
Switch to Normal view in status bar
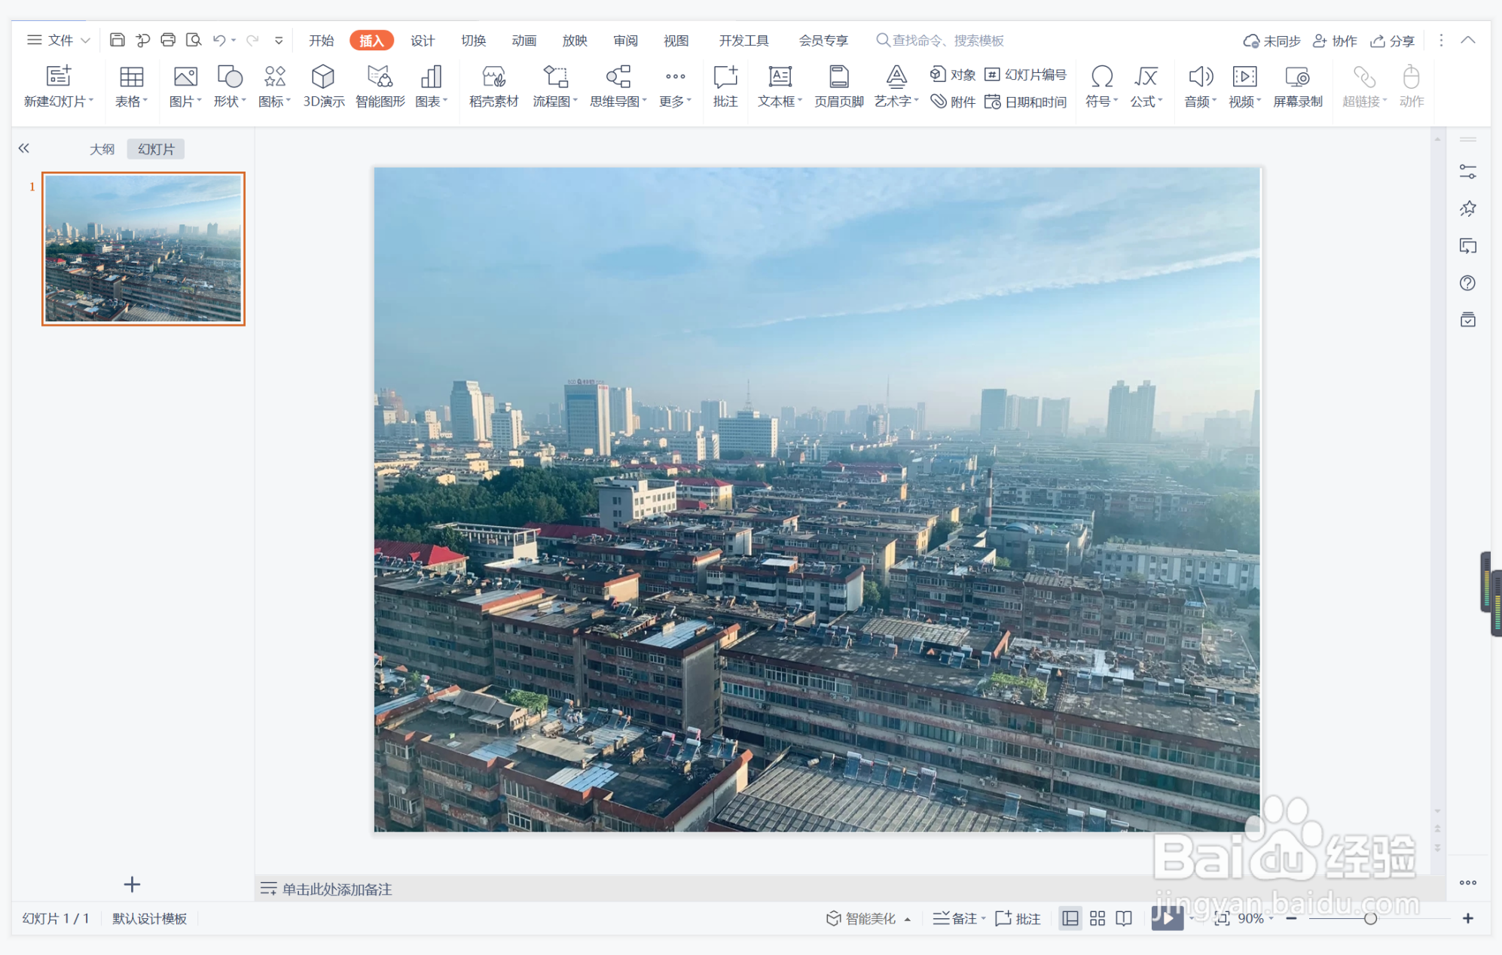pos(1070,918)
